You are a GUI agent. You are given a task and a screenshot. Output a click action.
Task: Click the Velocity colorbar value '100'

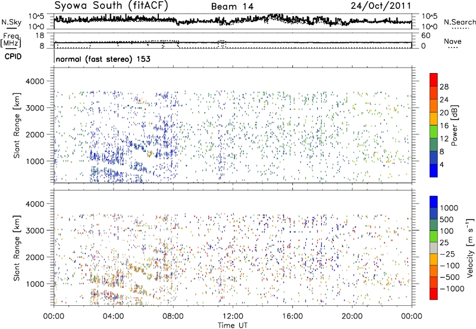(x=447, y=231)
